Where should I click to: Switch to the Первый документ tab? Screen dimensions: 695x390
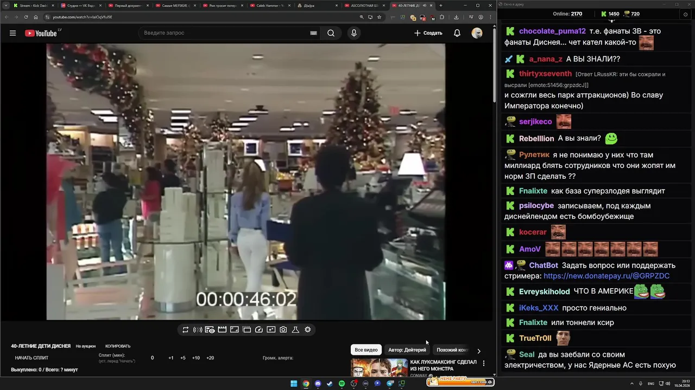128,5
